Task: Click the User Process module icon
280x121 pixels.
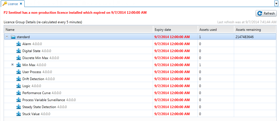Action: (19, 72)
